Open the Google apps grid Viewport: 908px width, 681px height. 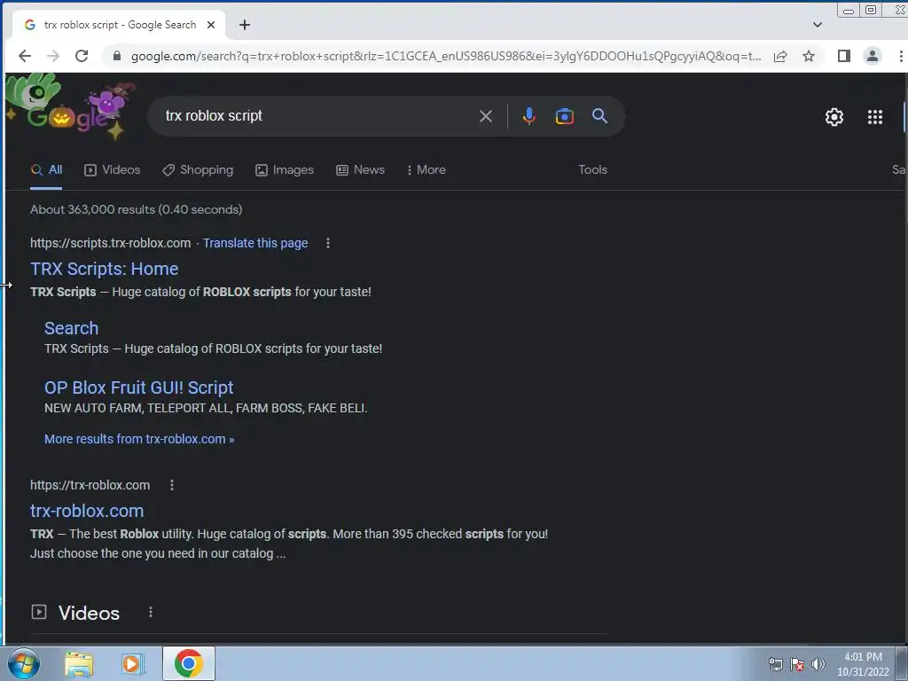pos(875,117)
